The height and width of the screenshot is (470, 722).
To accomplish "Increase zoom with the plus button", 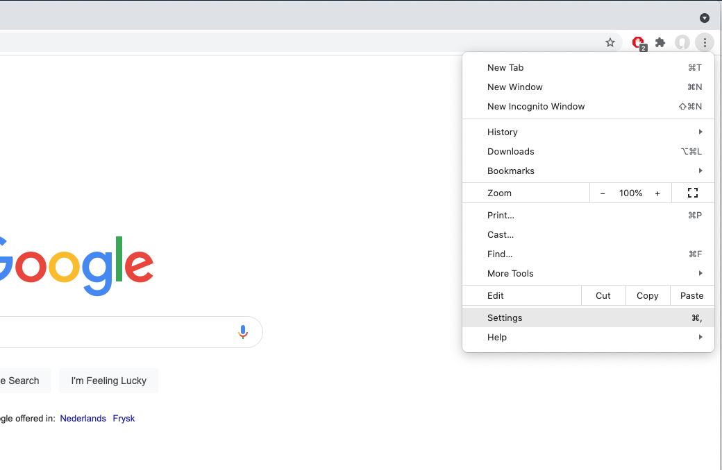I will tap(657, 193).
